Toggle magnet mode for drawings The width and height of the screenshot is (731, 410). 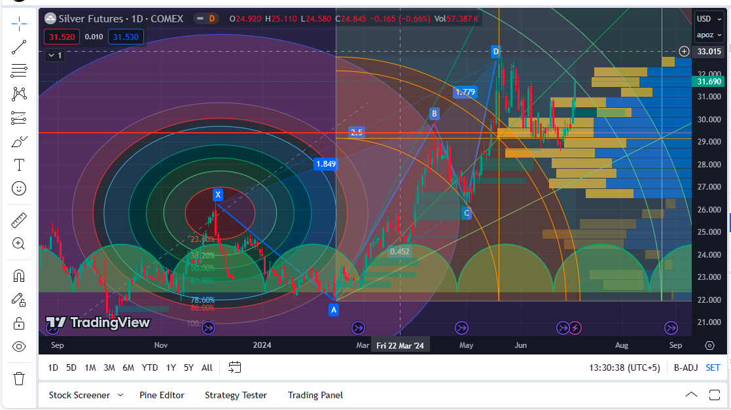click(x=19, y=276)
